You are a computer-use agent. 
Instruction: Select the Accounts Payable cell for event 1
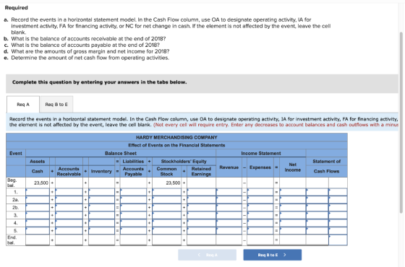(133, 192)
